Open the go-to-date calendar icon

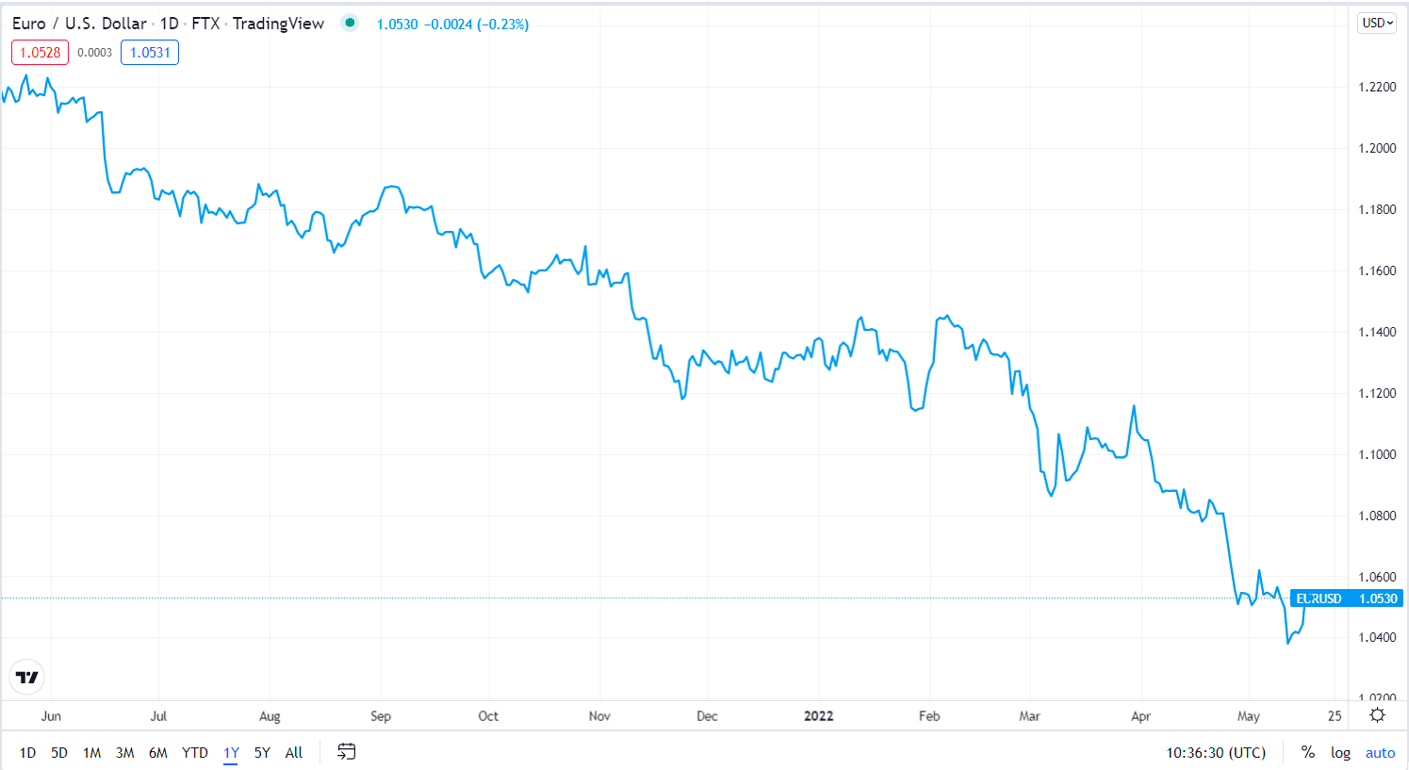click(347, 752)
